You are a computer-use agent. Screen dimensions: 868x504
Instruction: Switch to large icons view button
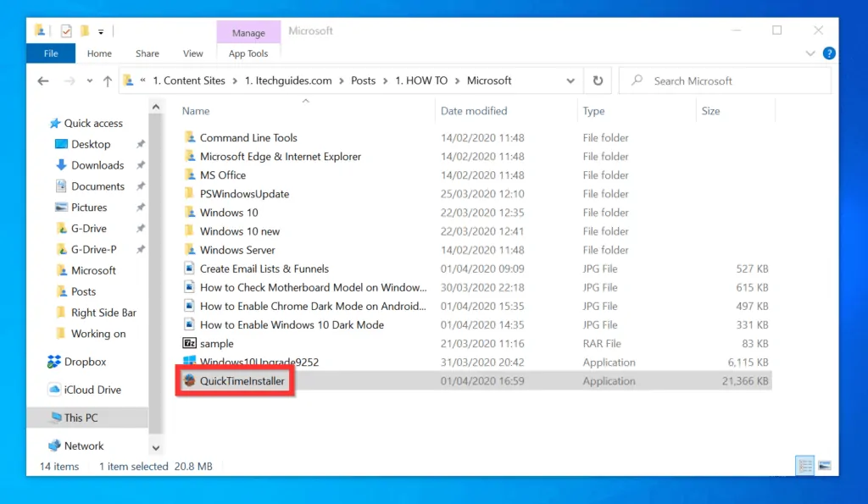tap(824, 466)
